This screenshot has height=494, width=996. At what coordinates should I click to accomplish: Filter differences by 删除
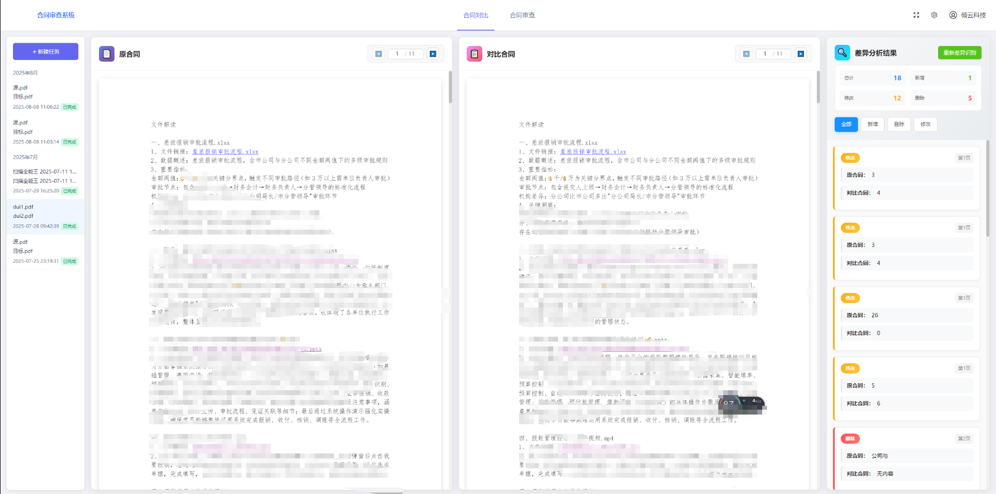coord(899,124)
